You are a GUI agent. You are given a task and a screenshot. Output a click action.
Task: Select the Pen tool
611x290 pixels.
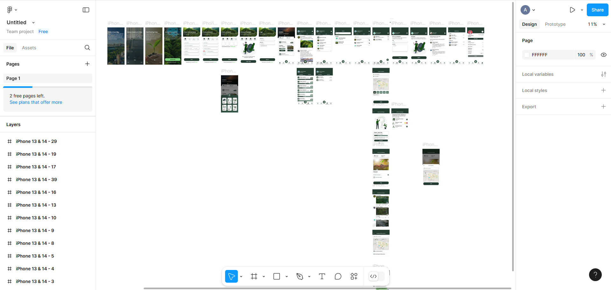click(300, 276)
